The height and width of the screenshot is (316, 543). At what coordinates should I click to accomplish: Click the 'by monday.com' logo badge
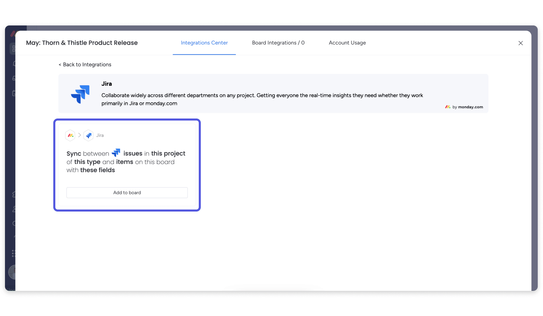coord(464,107)
